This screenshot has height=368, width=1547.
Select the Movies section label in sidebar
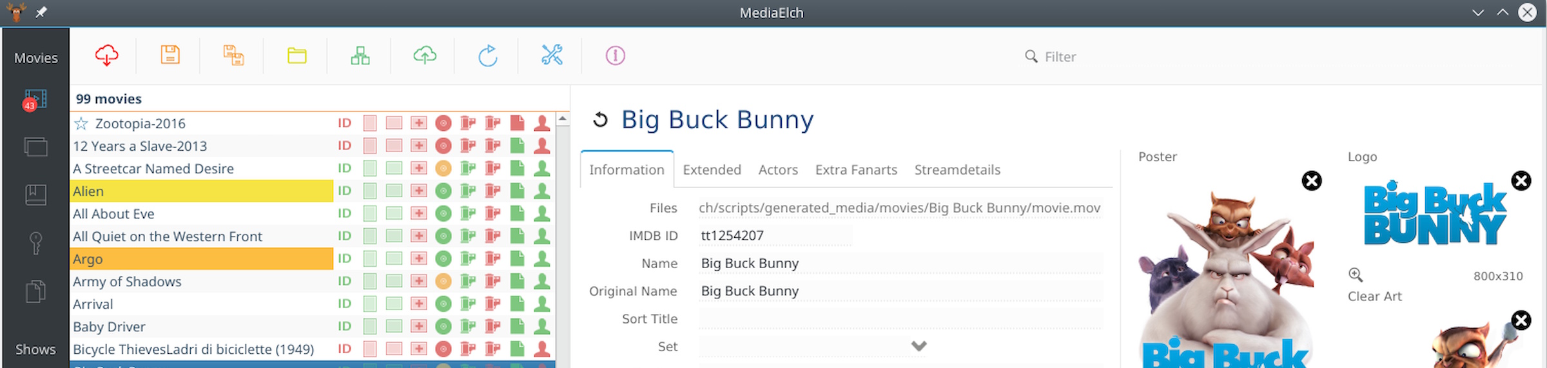(36, 58)
